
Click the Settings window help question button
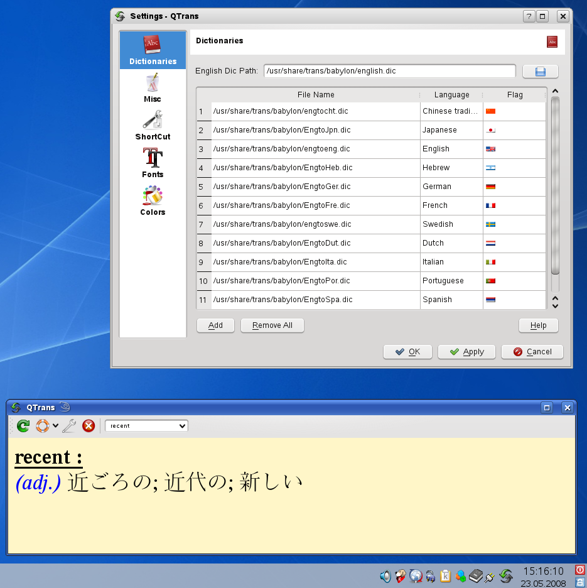529,16
